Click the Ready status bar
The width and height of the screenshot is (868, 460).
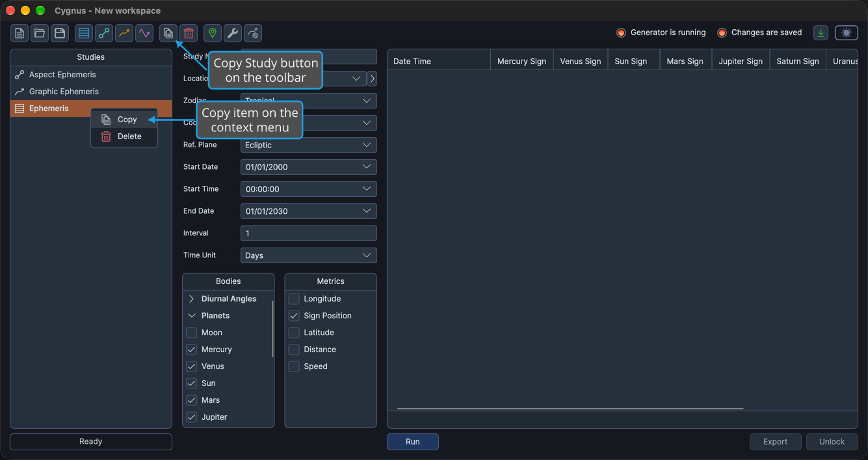coord(91,442)
